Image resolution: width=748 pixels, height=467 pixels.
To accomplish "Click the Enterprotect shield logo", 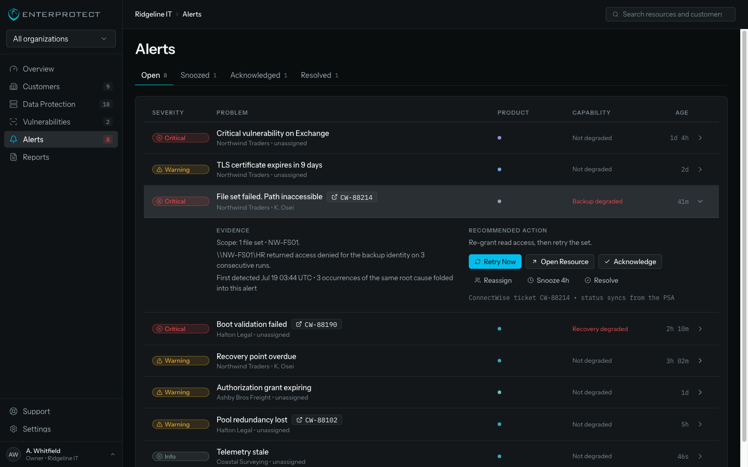I will 14,15.
